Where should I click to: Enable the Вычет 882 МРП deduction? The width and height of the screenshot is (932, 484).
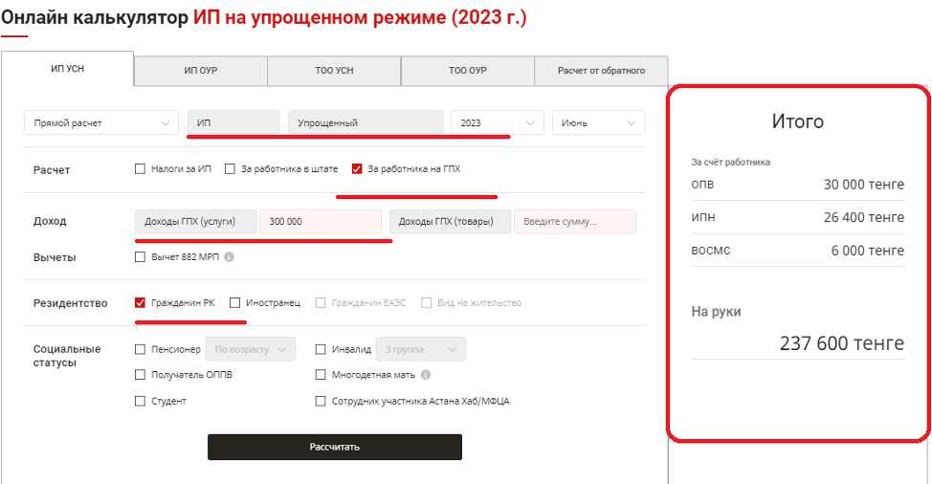click(141, 257)
